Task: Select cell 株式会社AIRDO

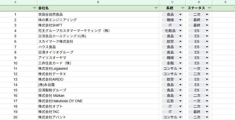Action: [x=98, y=79]
